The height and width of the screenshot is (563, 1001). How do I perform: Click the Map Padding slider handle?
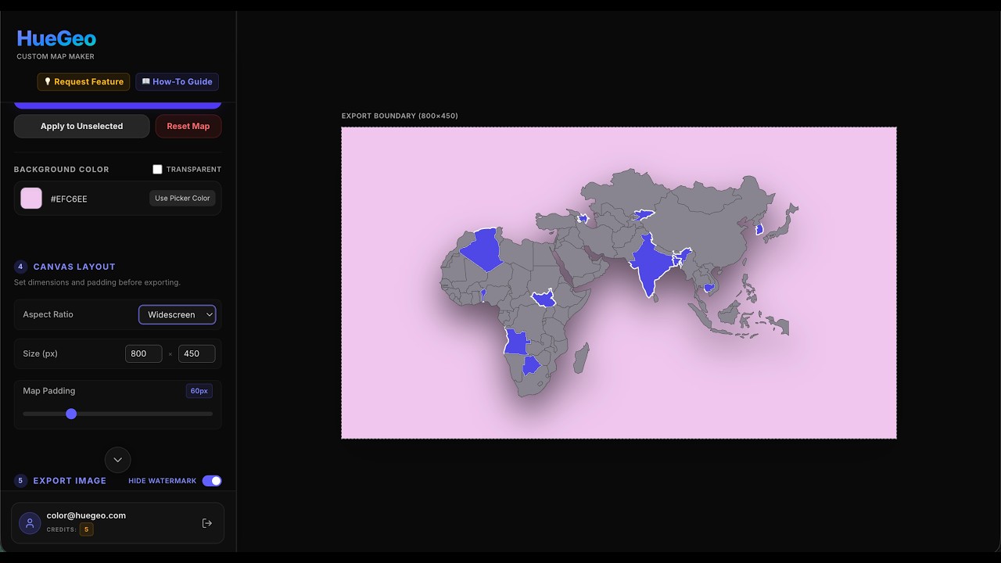pos(71,414)
